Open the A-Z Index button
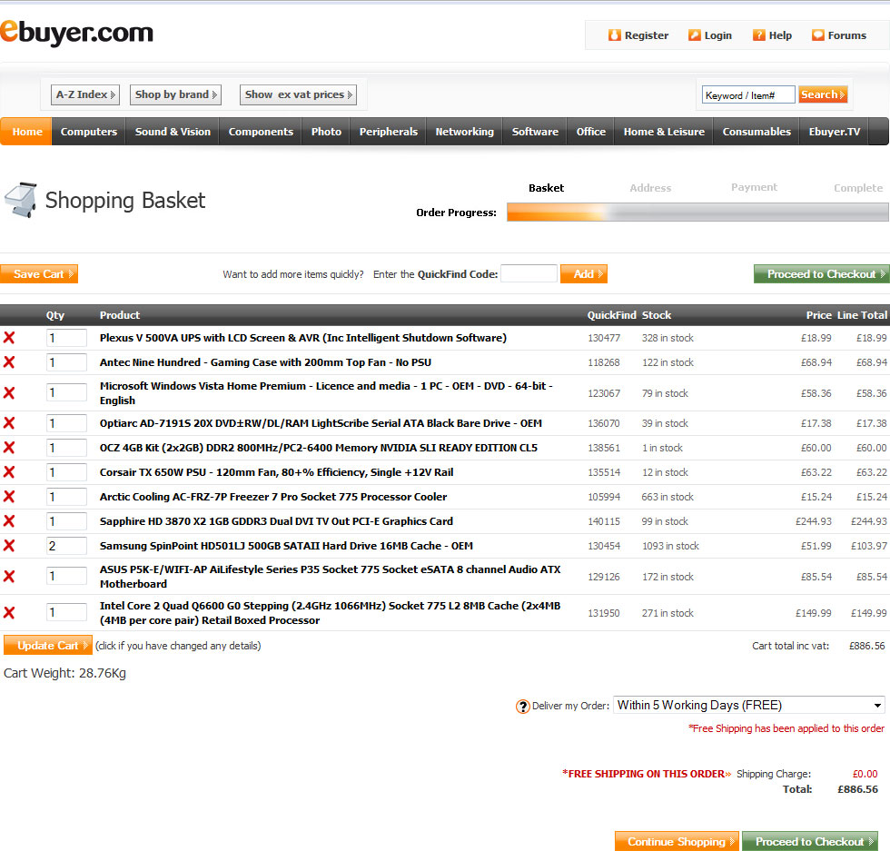This screenshot has height=851, width=890. pos(85,94)
